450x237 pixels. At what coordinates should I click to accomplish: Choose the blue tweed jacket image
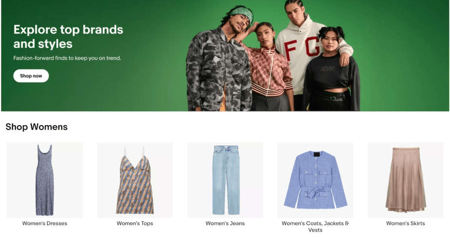pyautogui.click(x=315, y=180)
